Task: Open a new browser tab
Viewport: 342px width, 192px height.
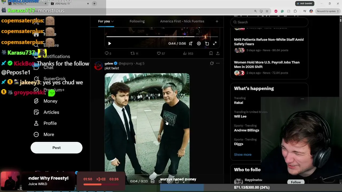Action: (x=94, y=4)
